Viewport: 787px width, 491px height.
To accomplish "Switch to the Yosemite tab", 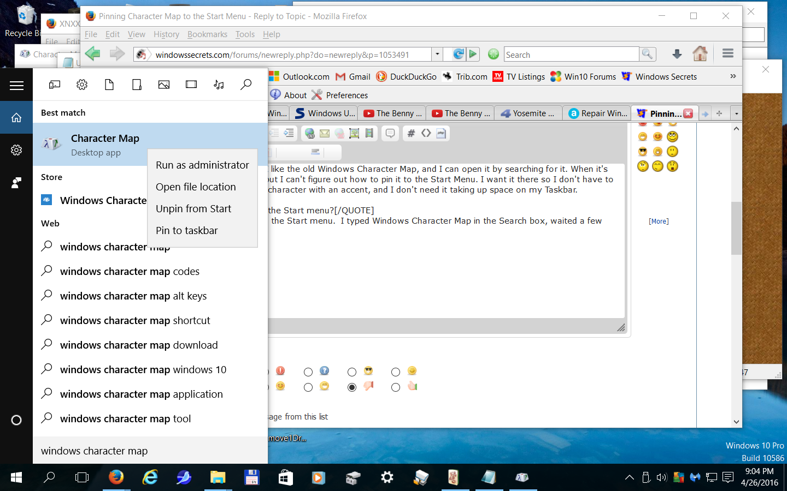I will click(x=528, y=113).
